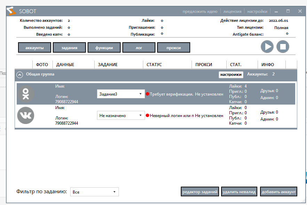Click редактор заданий button

coord(200,192)
